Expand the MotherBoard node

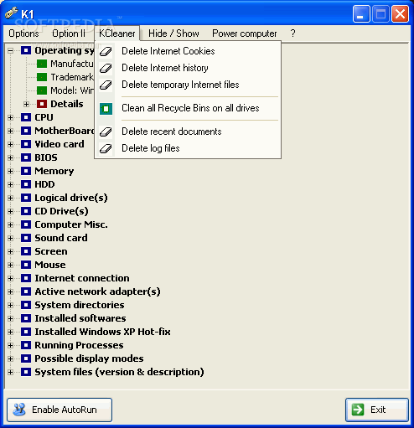coord(10,131)
